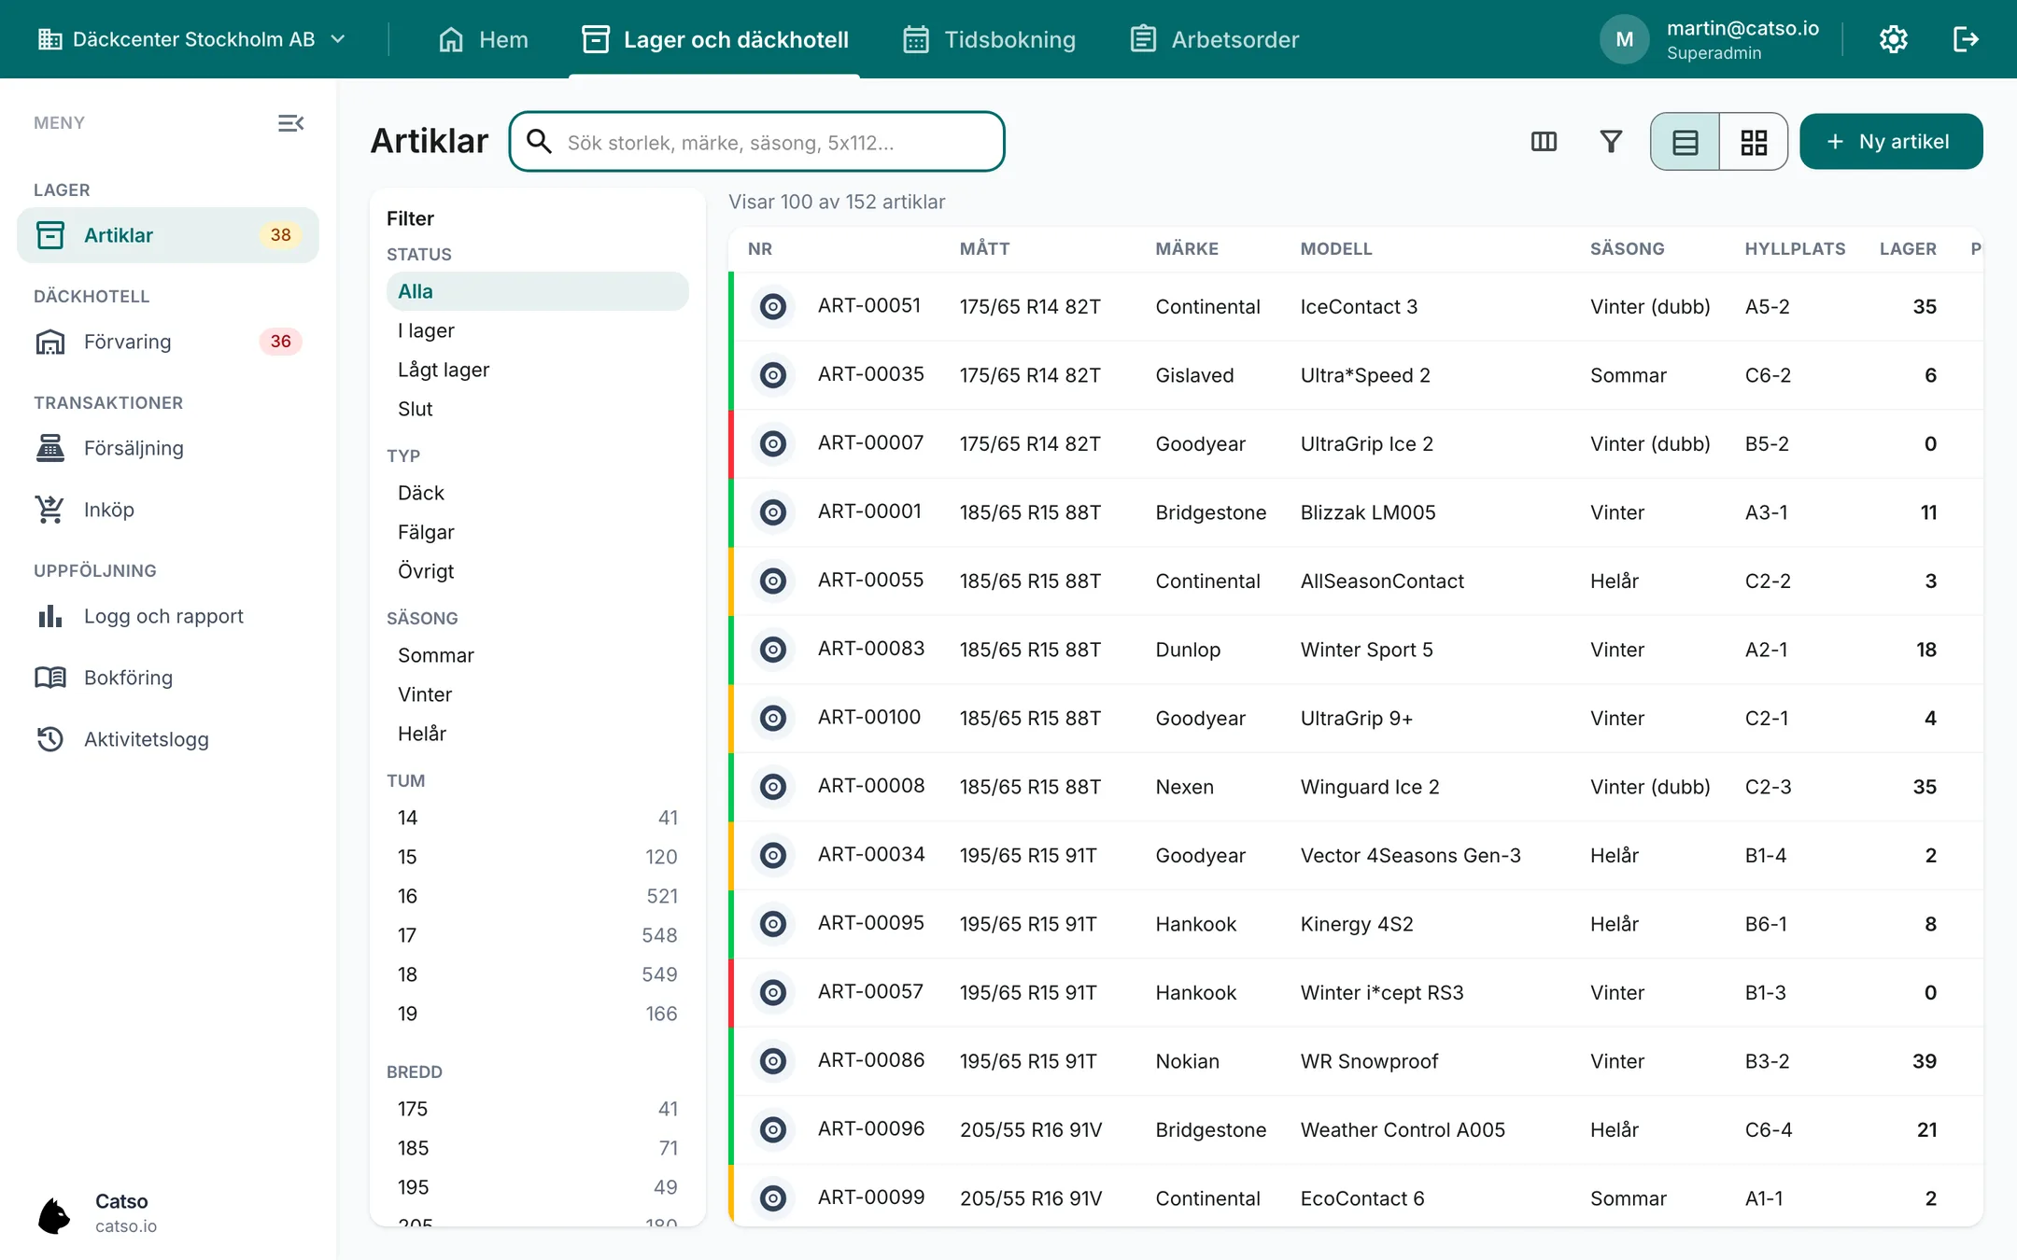Open Logg och rapport
2017x1260 pixels.
click(168, 616)
